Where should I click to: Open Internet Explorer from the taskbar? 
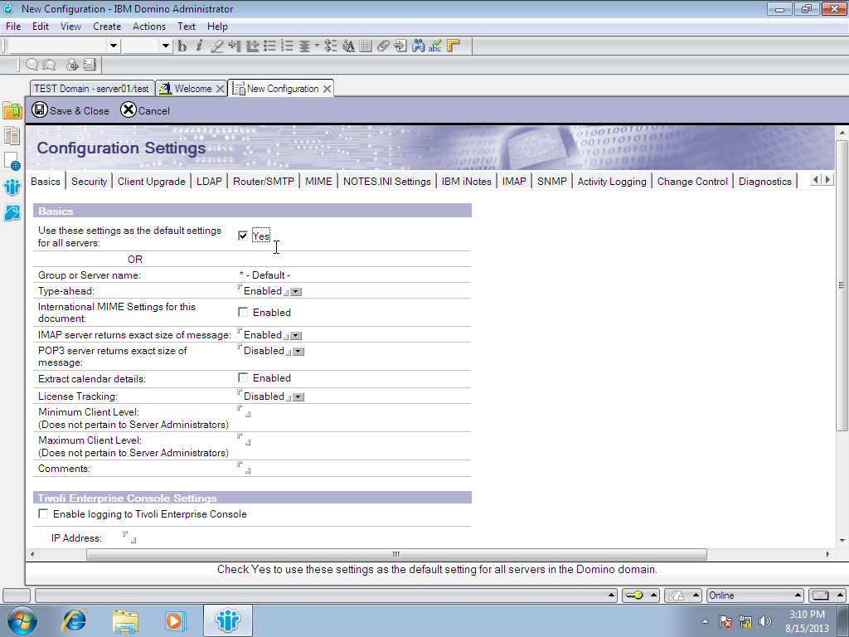pyautogui.click(x=74, y=620)
